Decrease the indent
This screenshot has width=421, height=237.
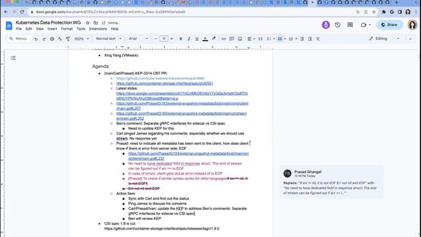tap(302, 39)
